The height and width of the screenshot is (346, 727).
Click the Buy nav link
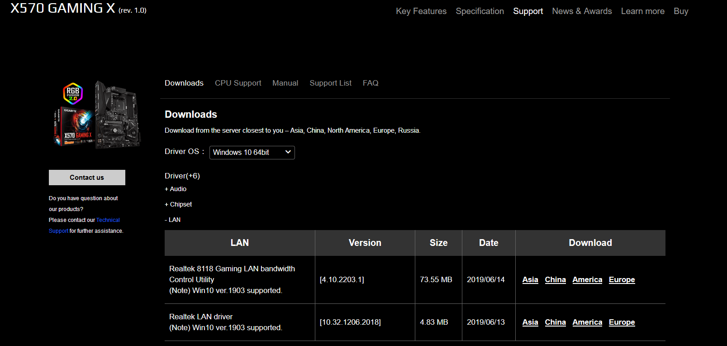point(681,11)
